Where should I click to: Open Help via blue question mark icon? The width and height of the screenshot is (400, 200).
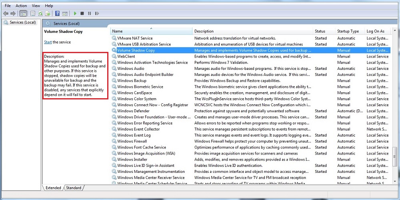click(57, 14)
